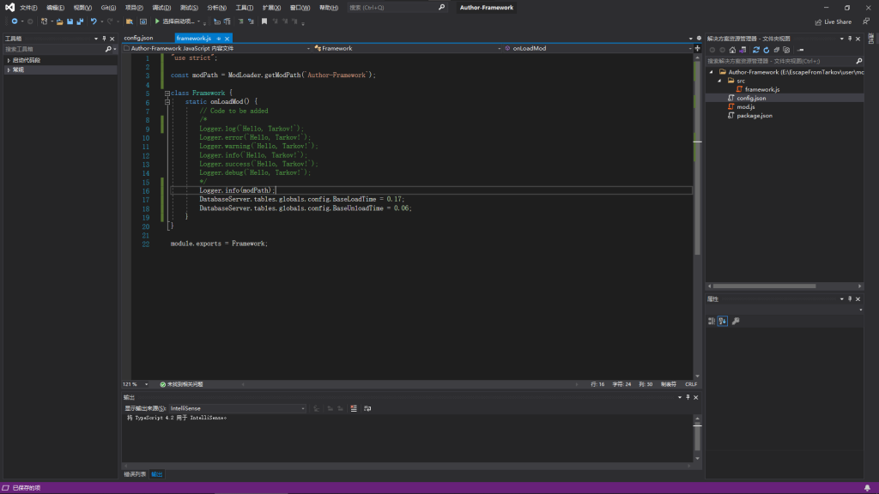Click the Sync with Active Document icon
Viewport: 879px width, 494px height.
click(756, 50)
